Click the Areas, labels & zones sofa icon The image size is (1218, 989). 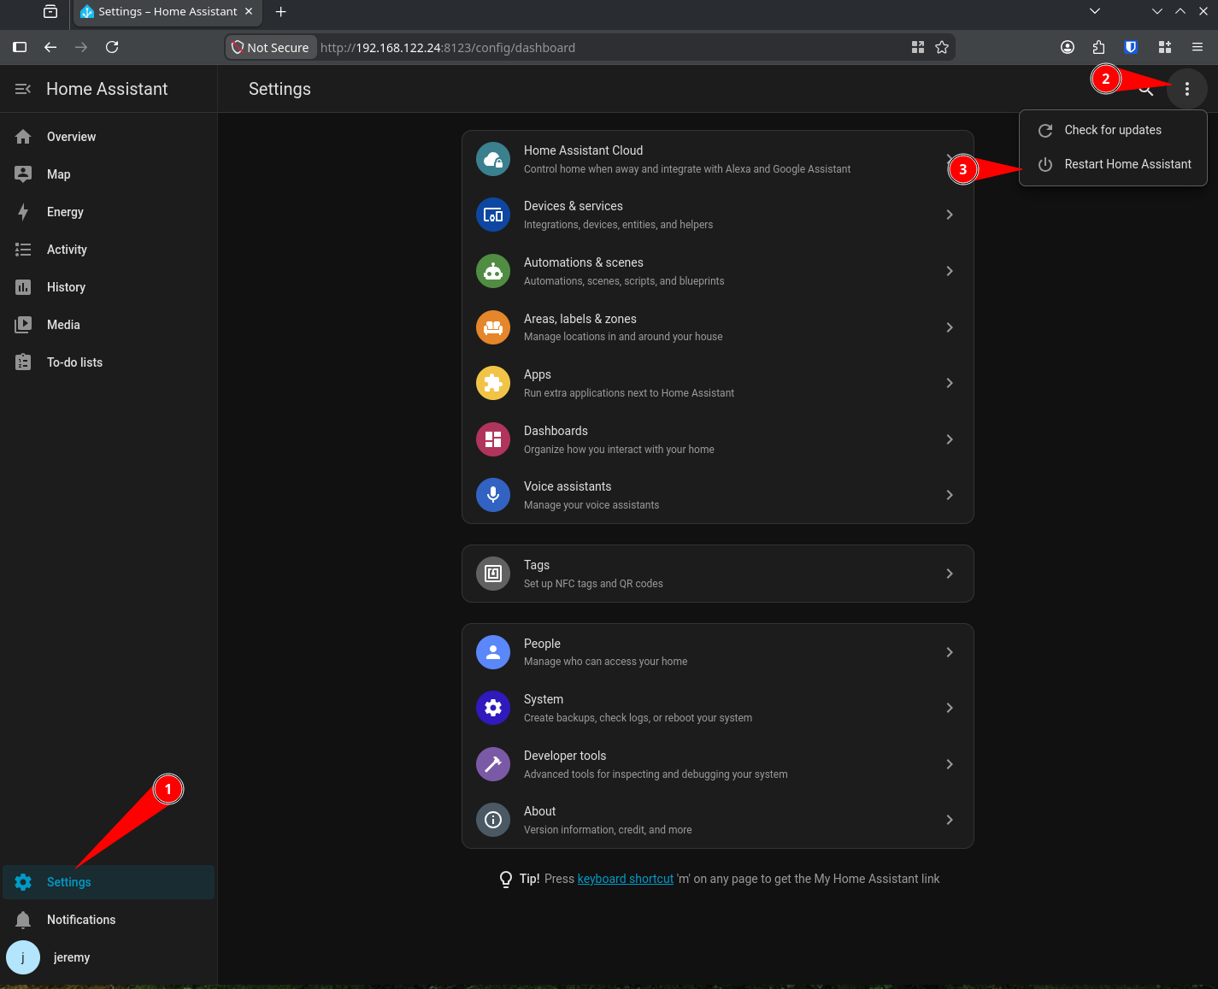coord(493,327)
